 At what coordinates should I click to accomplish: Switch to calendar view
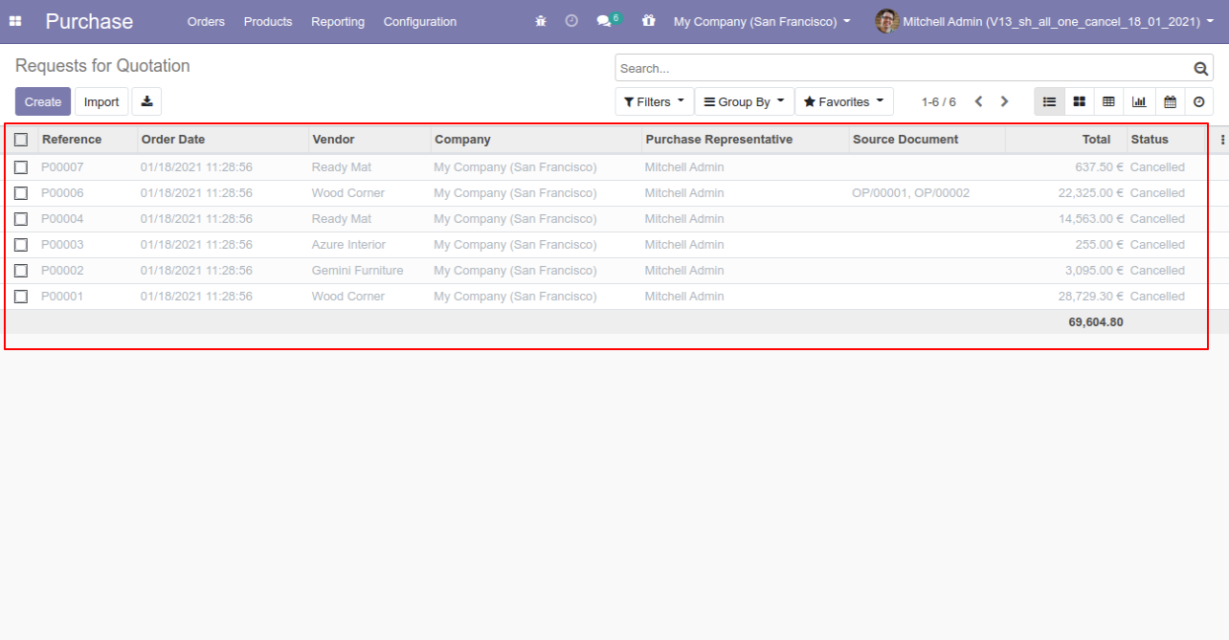(1170, 101)
